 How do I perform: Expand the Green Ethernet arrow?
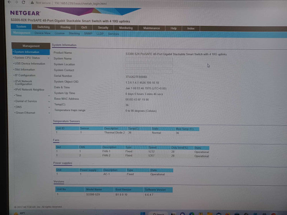click(49, 113)
